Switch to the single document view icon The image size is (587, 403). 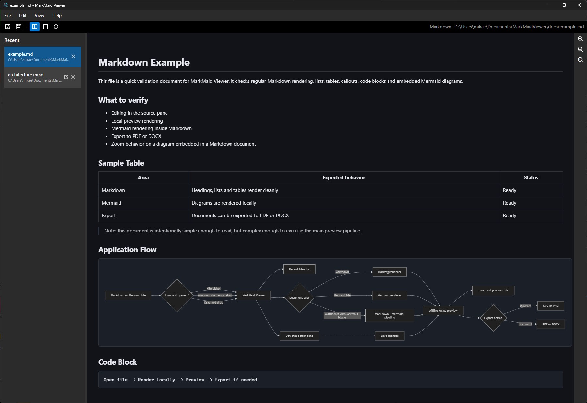click(x=45, y=27)
